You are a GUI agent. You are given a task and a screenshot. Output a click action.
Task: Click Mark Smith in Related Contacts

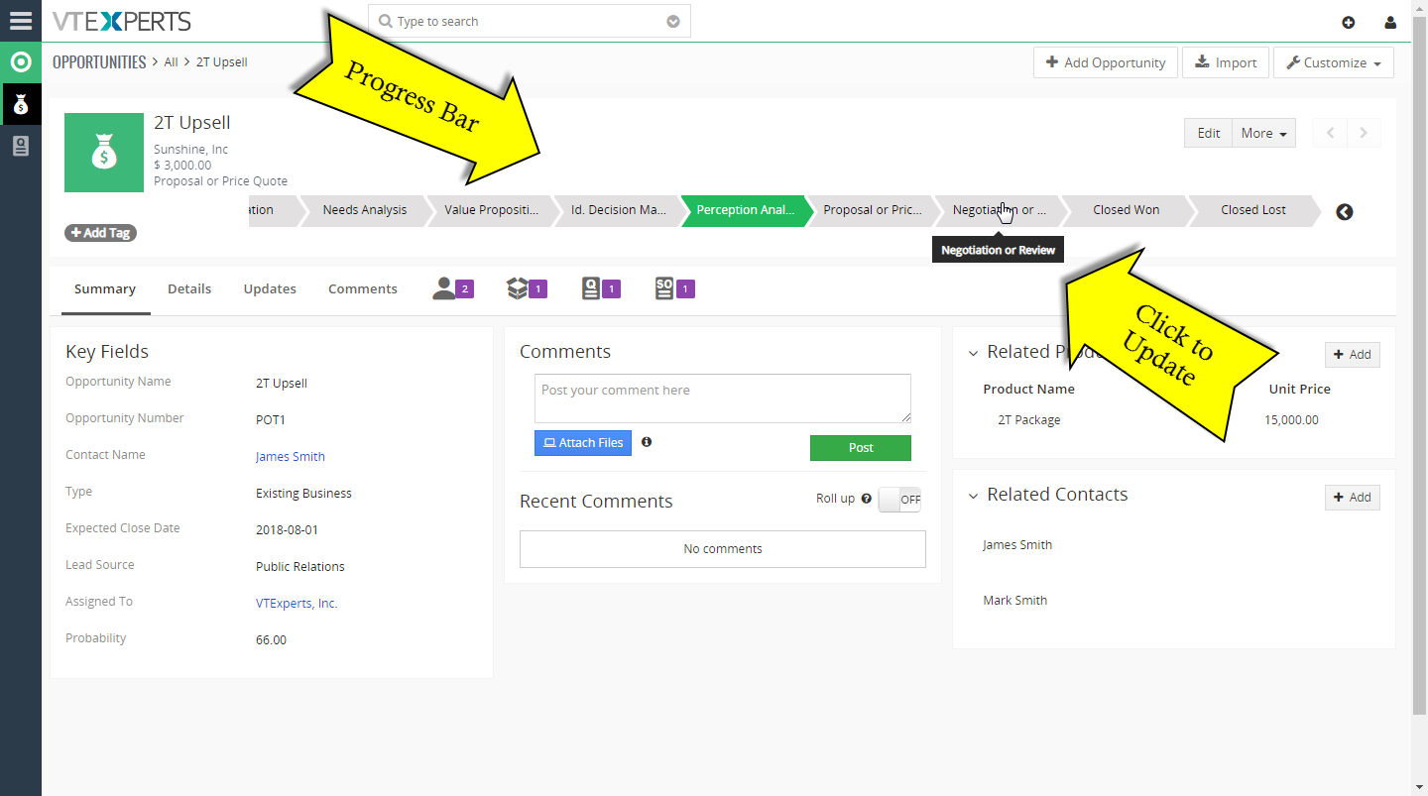[1014, 601]
